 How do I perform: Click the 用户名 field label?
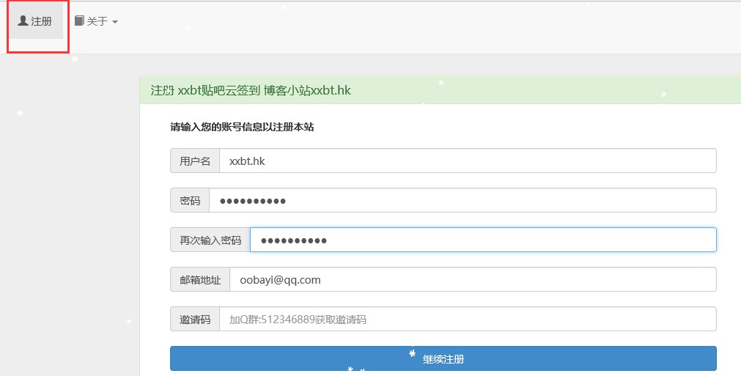[x=195, y=161]
